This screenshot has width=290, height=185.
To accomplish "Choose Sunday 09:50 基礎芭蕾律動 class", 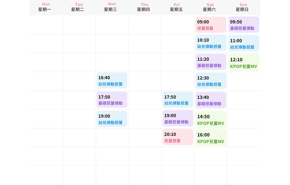I will (x=244, y=25).
